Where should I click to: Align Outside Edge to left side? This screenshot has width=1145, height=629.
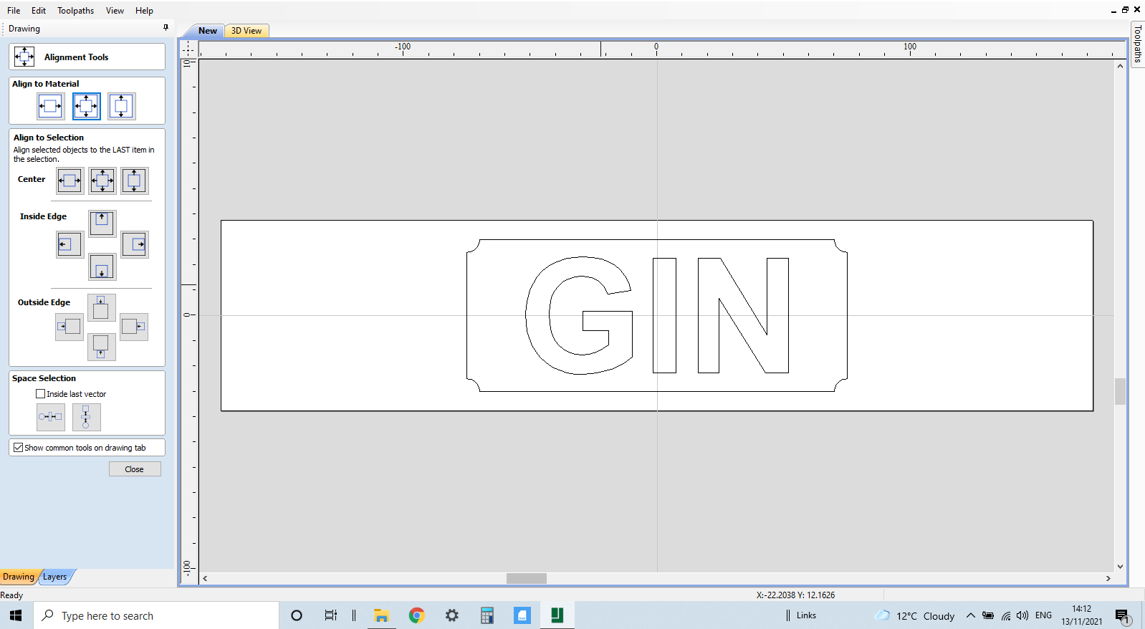click(x=69, y=327)
